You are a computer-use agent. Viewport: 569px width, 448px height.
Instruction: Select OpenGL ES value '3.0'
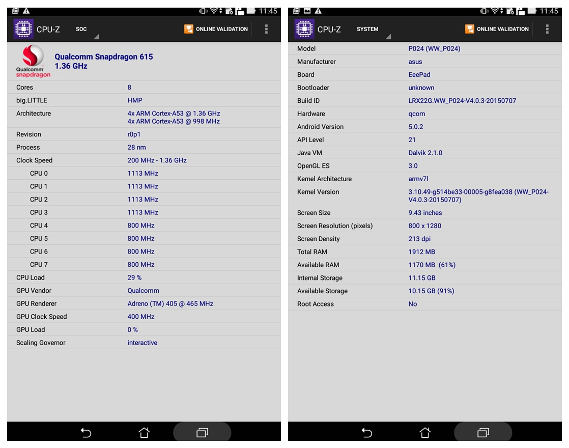click(413, 166)
